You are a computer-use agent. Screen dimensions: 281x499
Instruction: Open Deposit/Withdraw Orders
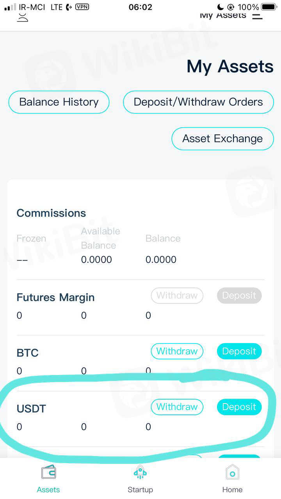198,102
